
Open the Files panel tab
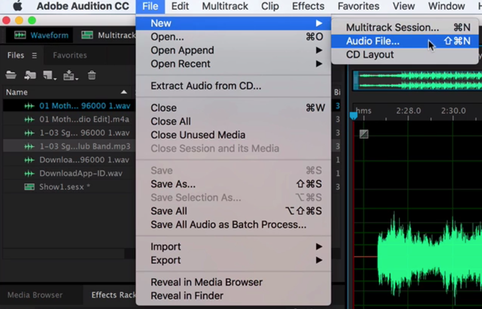[15, 55]
